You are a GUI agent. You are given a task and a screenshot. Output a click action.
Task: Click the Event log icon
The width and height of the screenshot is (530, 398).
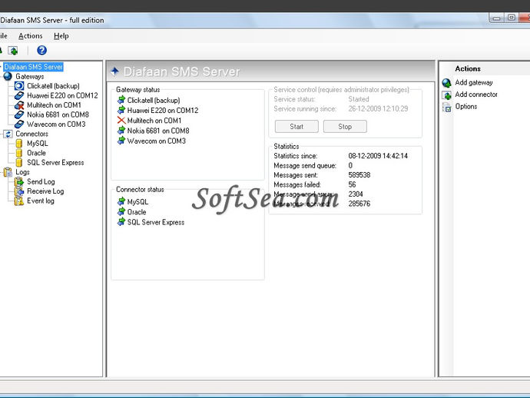coord(19,201)
